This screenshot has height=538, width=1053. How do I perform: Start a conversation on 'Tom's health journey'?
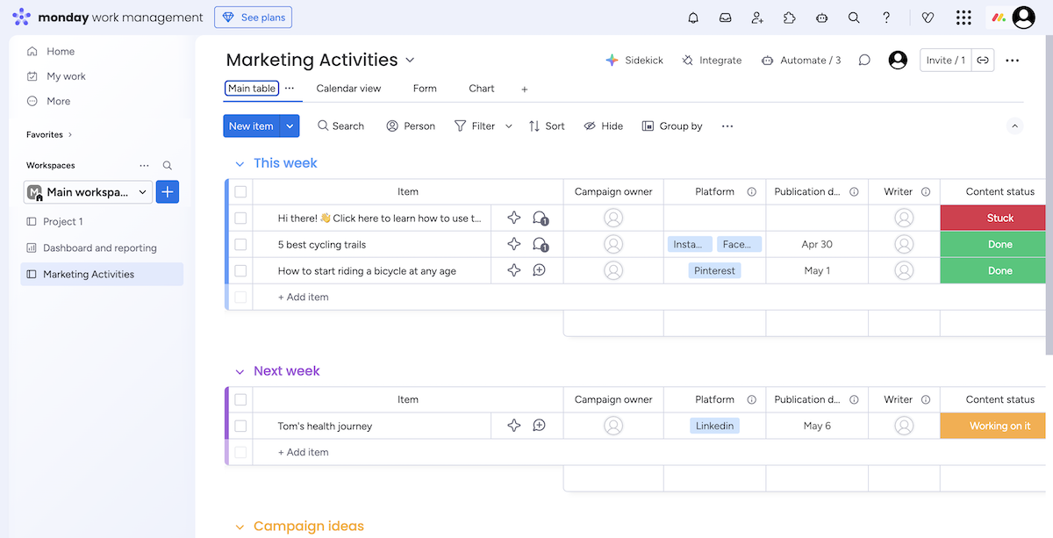click(539, 426)
